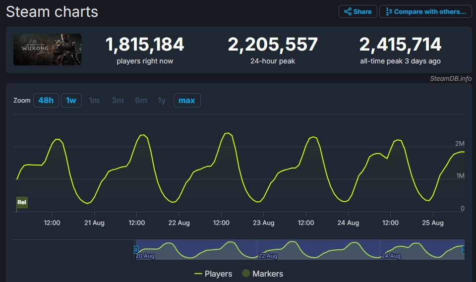
Task: Select the 48h zoom range
Action: pyautogui.click(x=46, y=101)
